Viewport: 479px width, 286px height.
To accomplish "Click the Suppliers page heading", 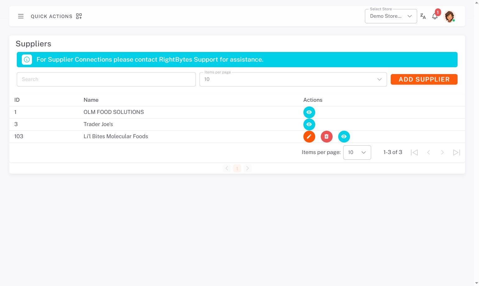I will [x=34, y=44].
